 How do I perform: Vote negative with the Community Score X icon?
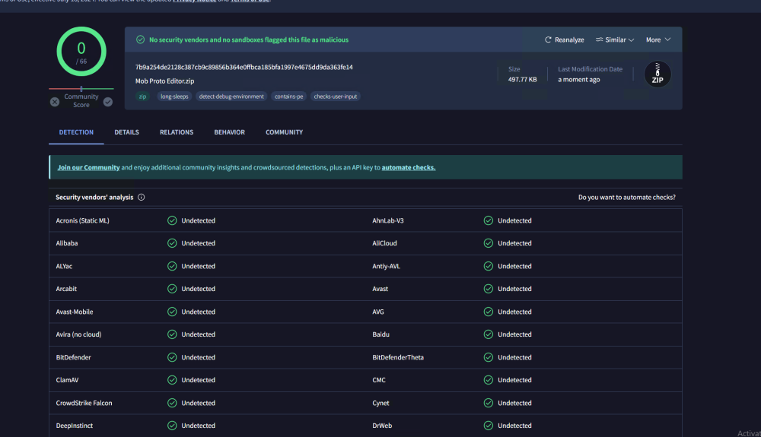click(x=55, y=102)
